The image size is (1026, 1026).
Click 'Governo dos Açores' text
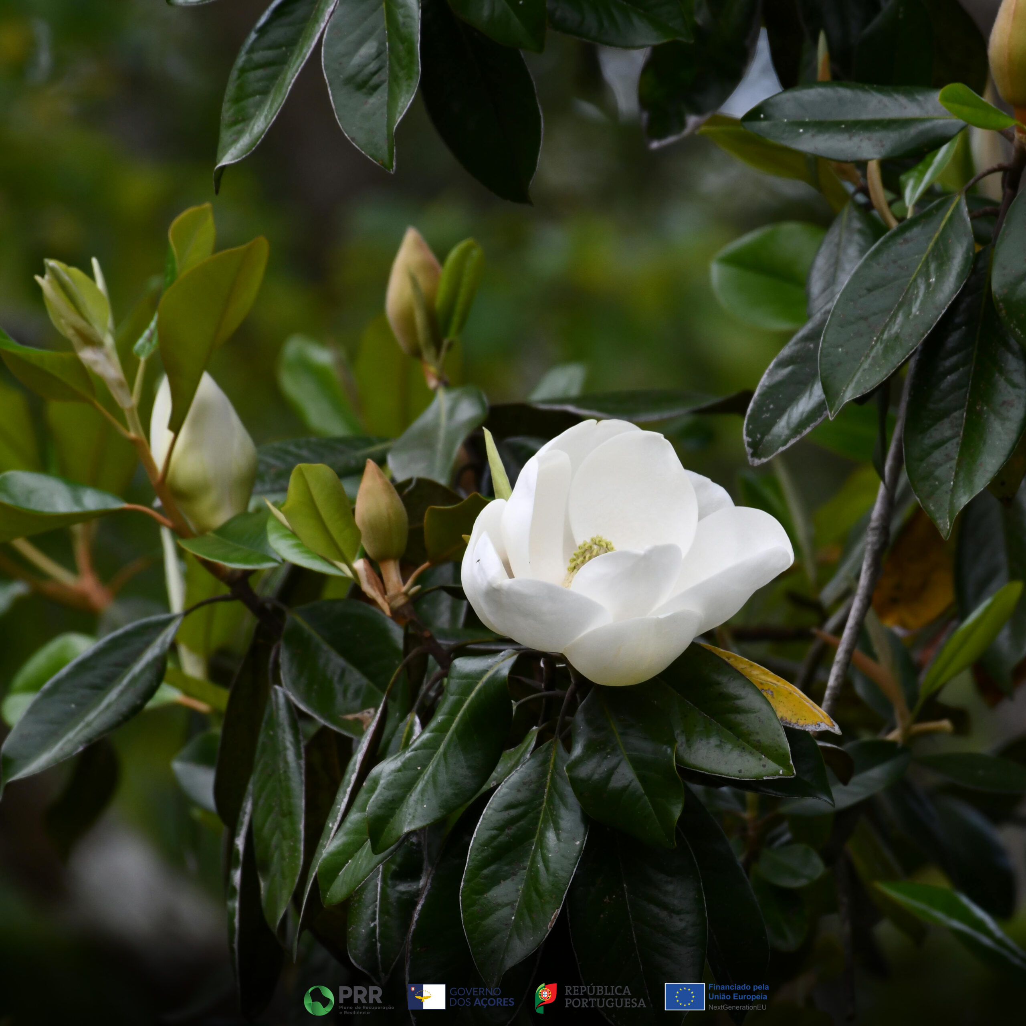click(x=482, y=997)
